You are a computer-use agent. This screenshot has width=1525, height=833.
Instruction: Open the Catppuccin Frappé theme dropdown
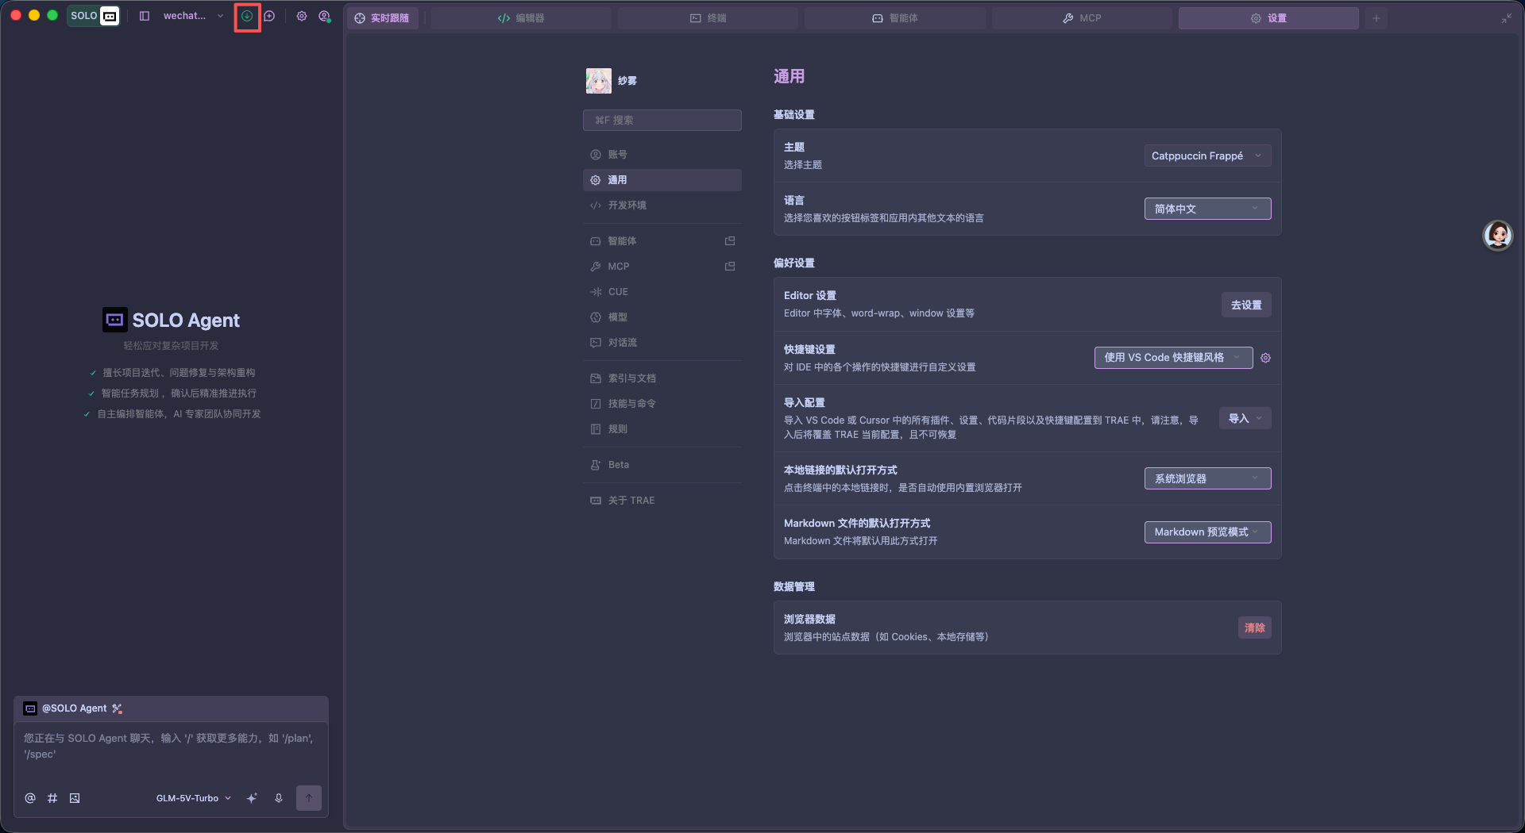coord(1207,155)
